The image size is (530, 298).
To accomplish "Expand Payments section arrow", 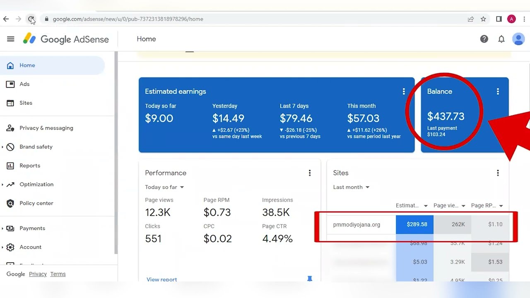I will (2, 228).
